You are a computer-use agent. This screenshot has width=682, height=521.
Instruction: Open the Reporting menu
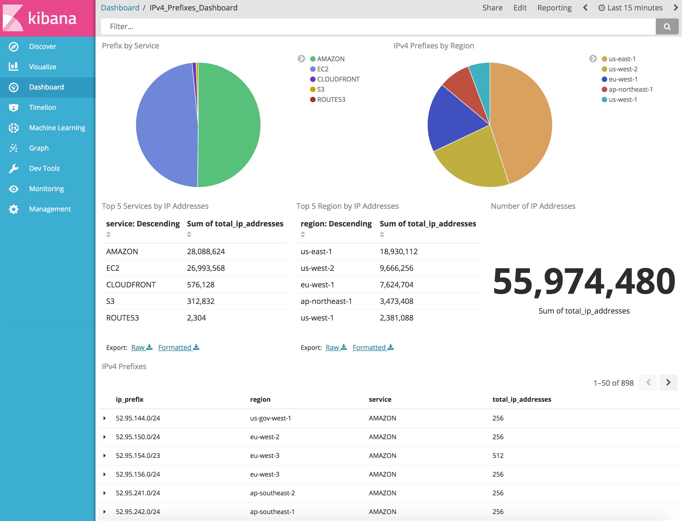[x=554, y=8]
